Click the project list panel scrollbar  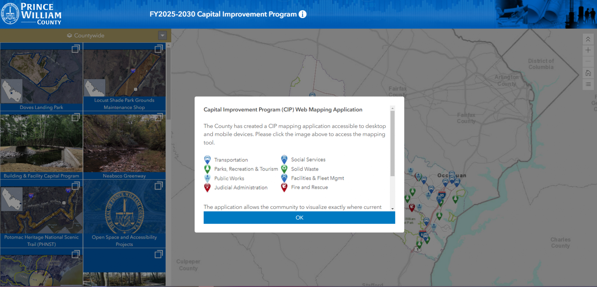coord(169,83)
